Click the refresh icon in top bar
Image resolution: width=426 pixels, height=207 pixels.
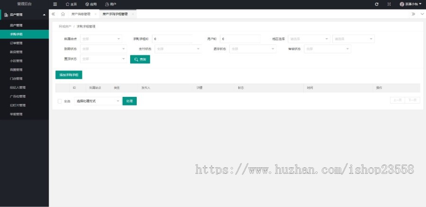(377, 4)
